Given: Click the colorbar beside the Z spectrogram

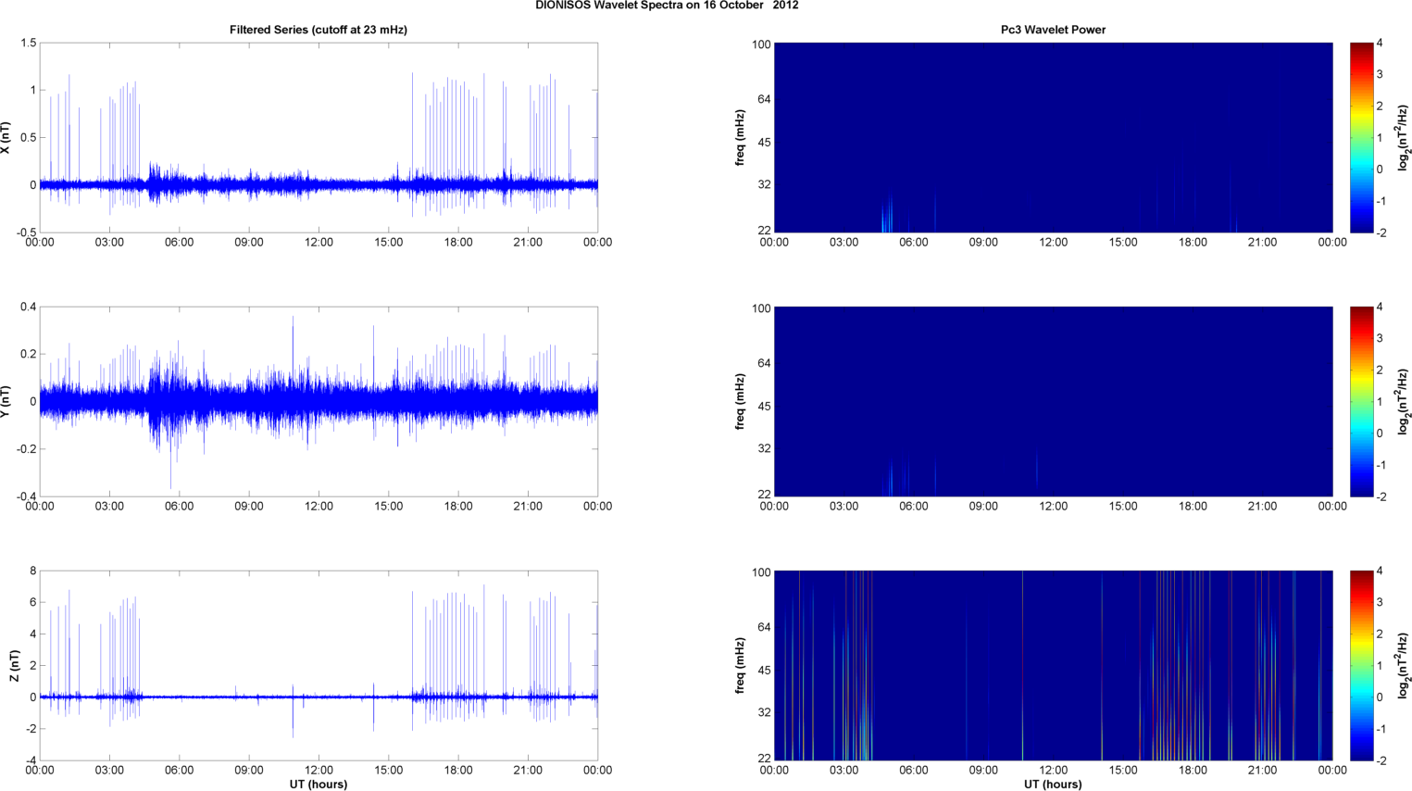Looking at the screenshot, I should click(x=1361, y=666).
